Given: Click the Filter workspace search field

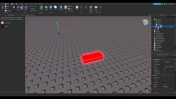Looking at the screenshot, I should [163, 17].
